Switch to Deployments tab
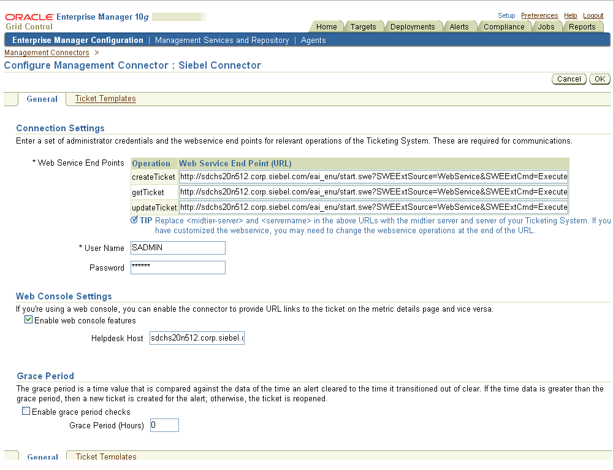The image size is (613, 470). click(413, 26)
